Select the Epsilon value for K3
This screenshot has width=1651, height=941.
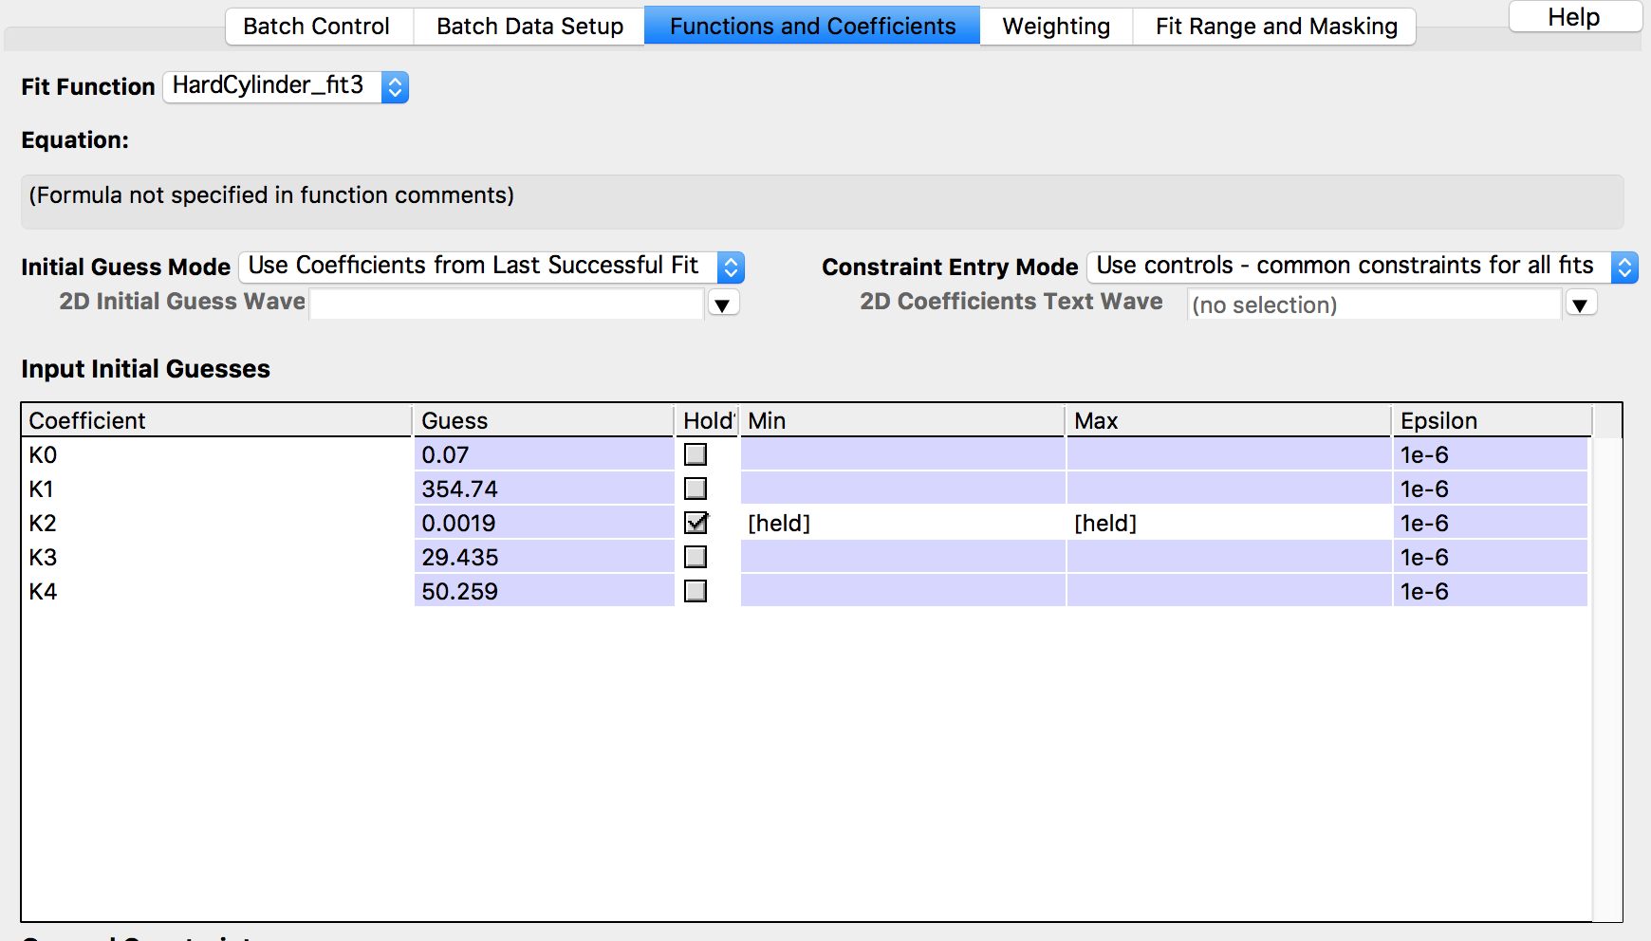1491,557
